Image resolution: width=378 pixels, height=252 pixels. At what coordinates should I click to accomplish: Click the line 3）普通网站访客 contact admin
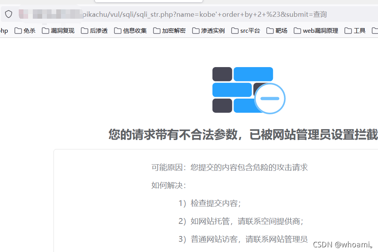click(x=243, y=239)
